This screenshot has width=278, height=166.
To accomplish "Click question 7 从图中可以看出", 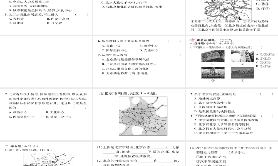I will click(x=112, y=55).
